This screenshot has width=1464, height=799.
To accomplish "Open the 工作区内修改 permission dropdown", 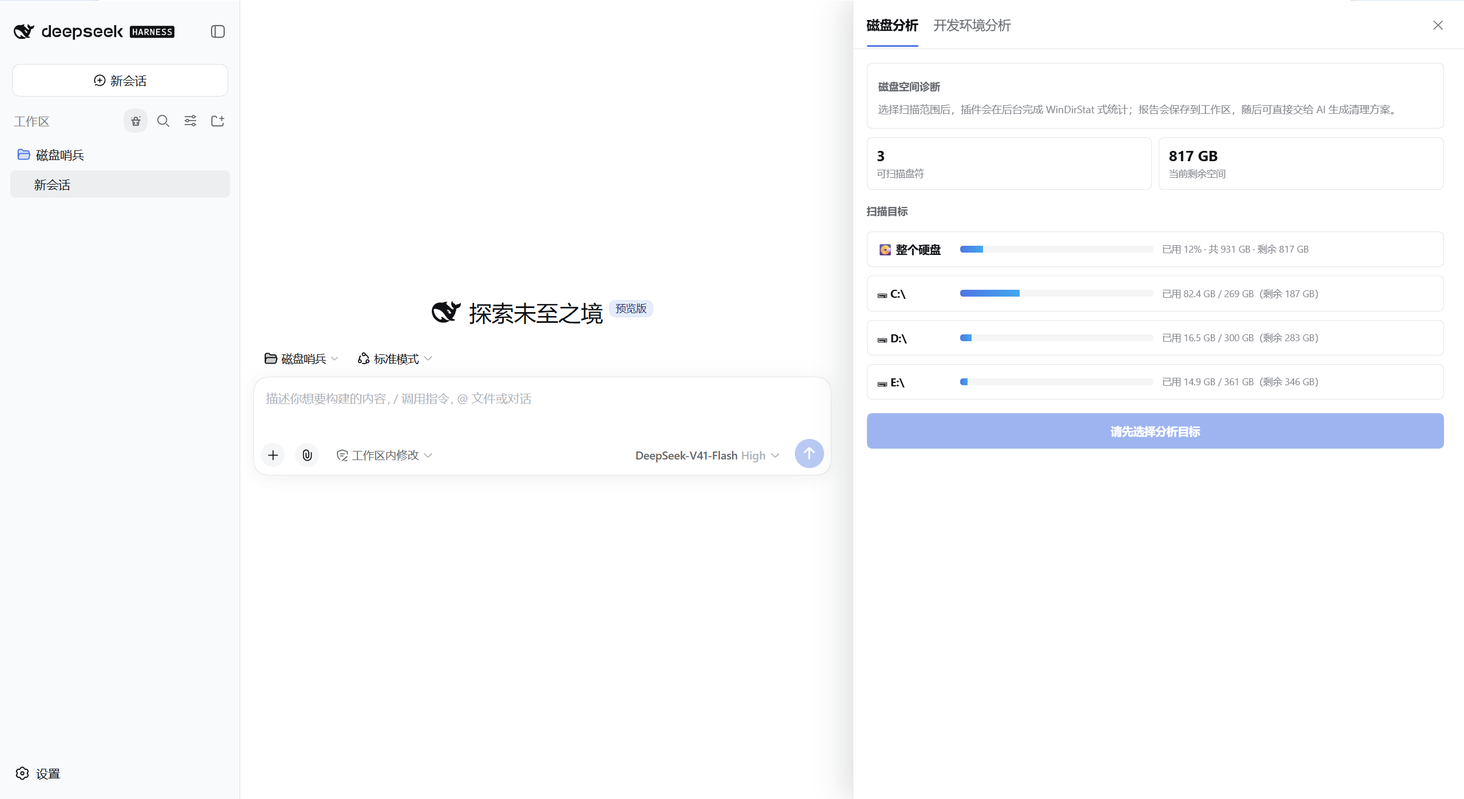I will pyautogui.click(x=384, y=455).
